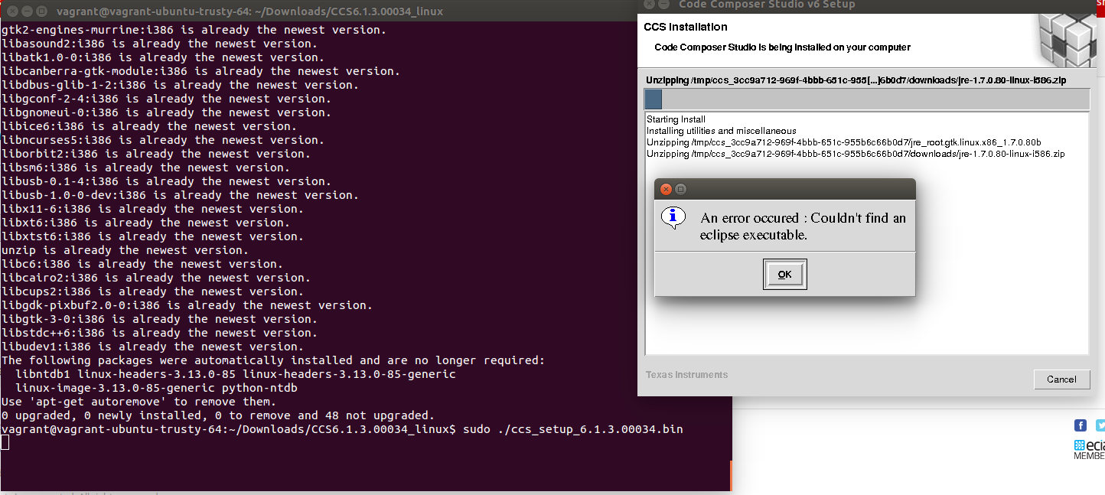Click 'linux-image-3.13.0-85-generic python-ntdb' line
1105x495 pixels.
(x=156, y=388)
